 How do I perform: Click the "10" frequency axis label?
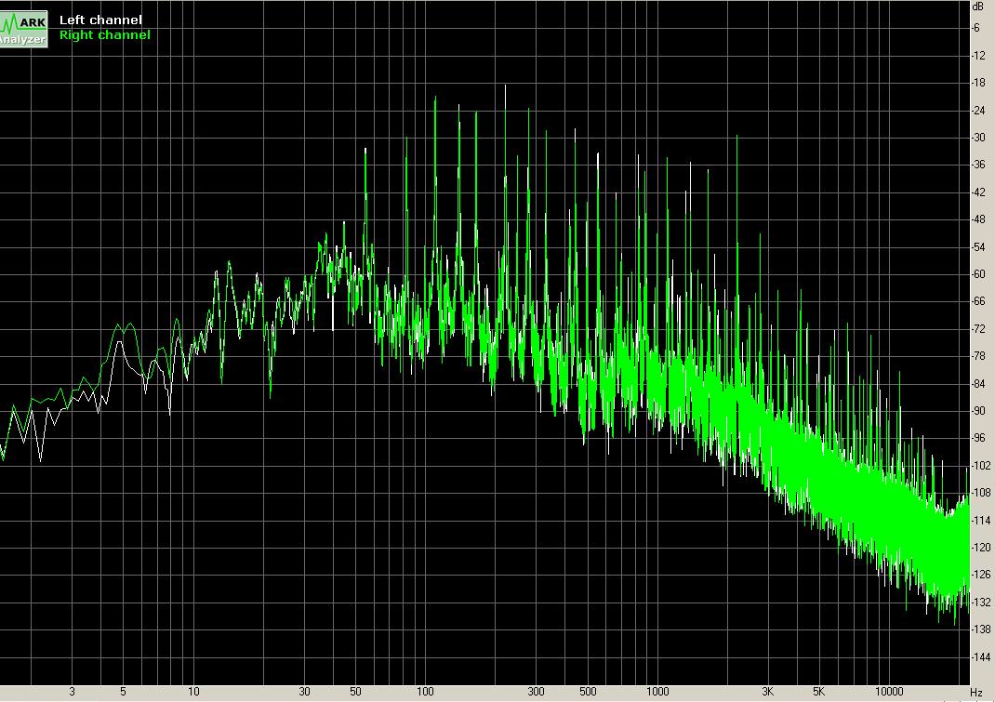pos(193,692)
